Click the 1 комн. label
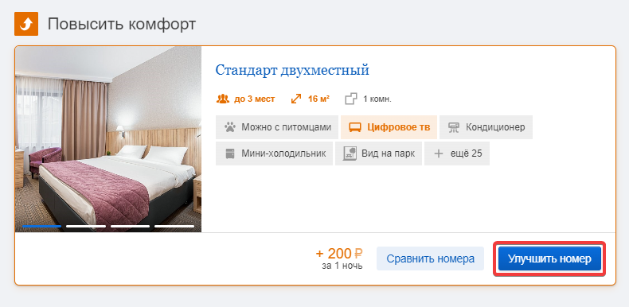The height and width of the screenshot is (307, 629). (377, 99)
